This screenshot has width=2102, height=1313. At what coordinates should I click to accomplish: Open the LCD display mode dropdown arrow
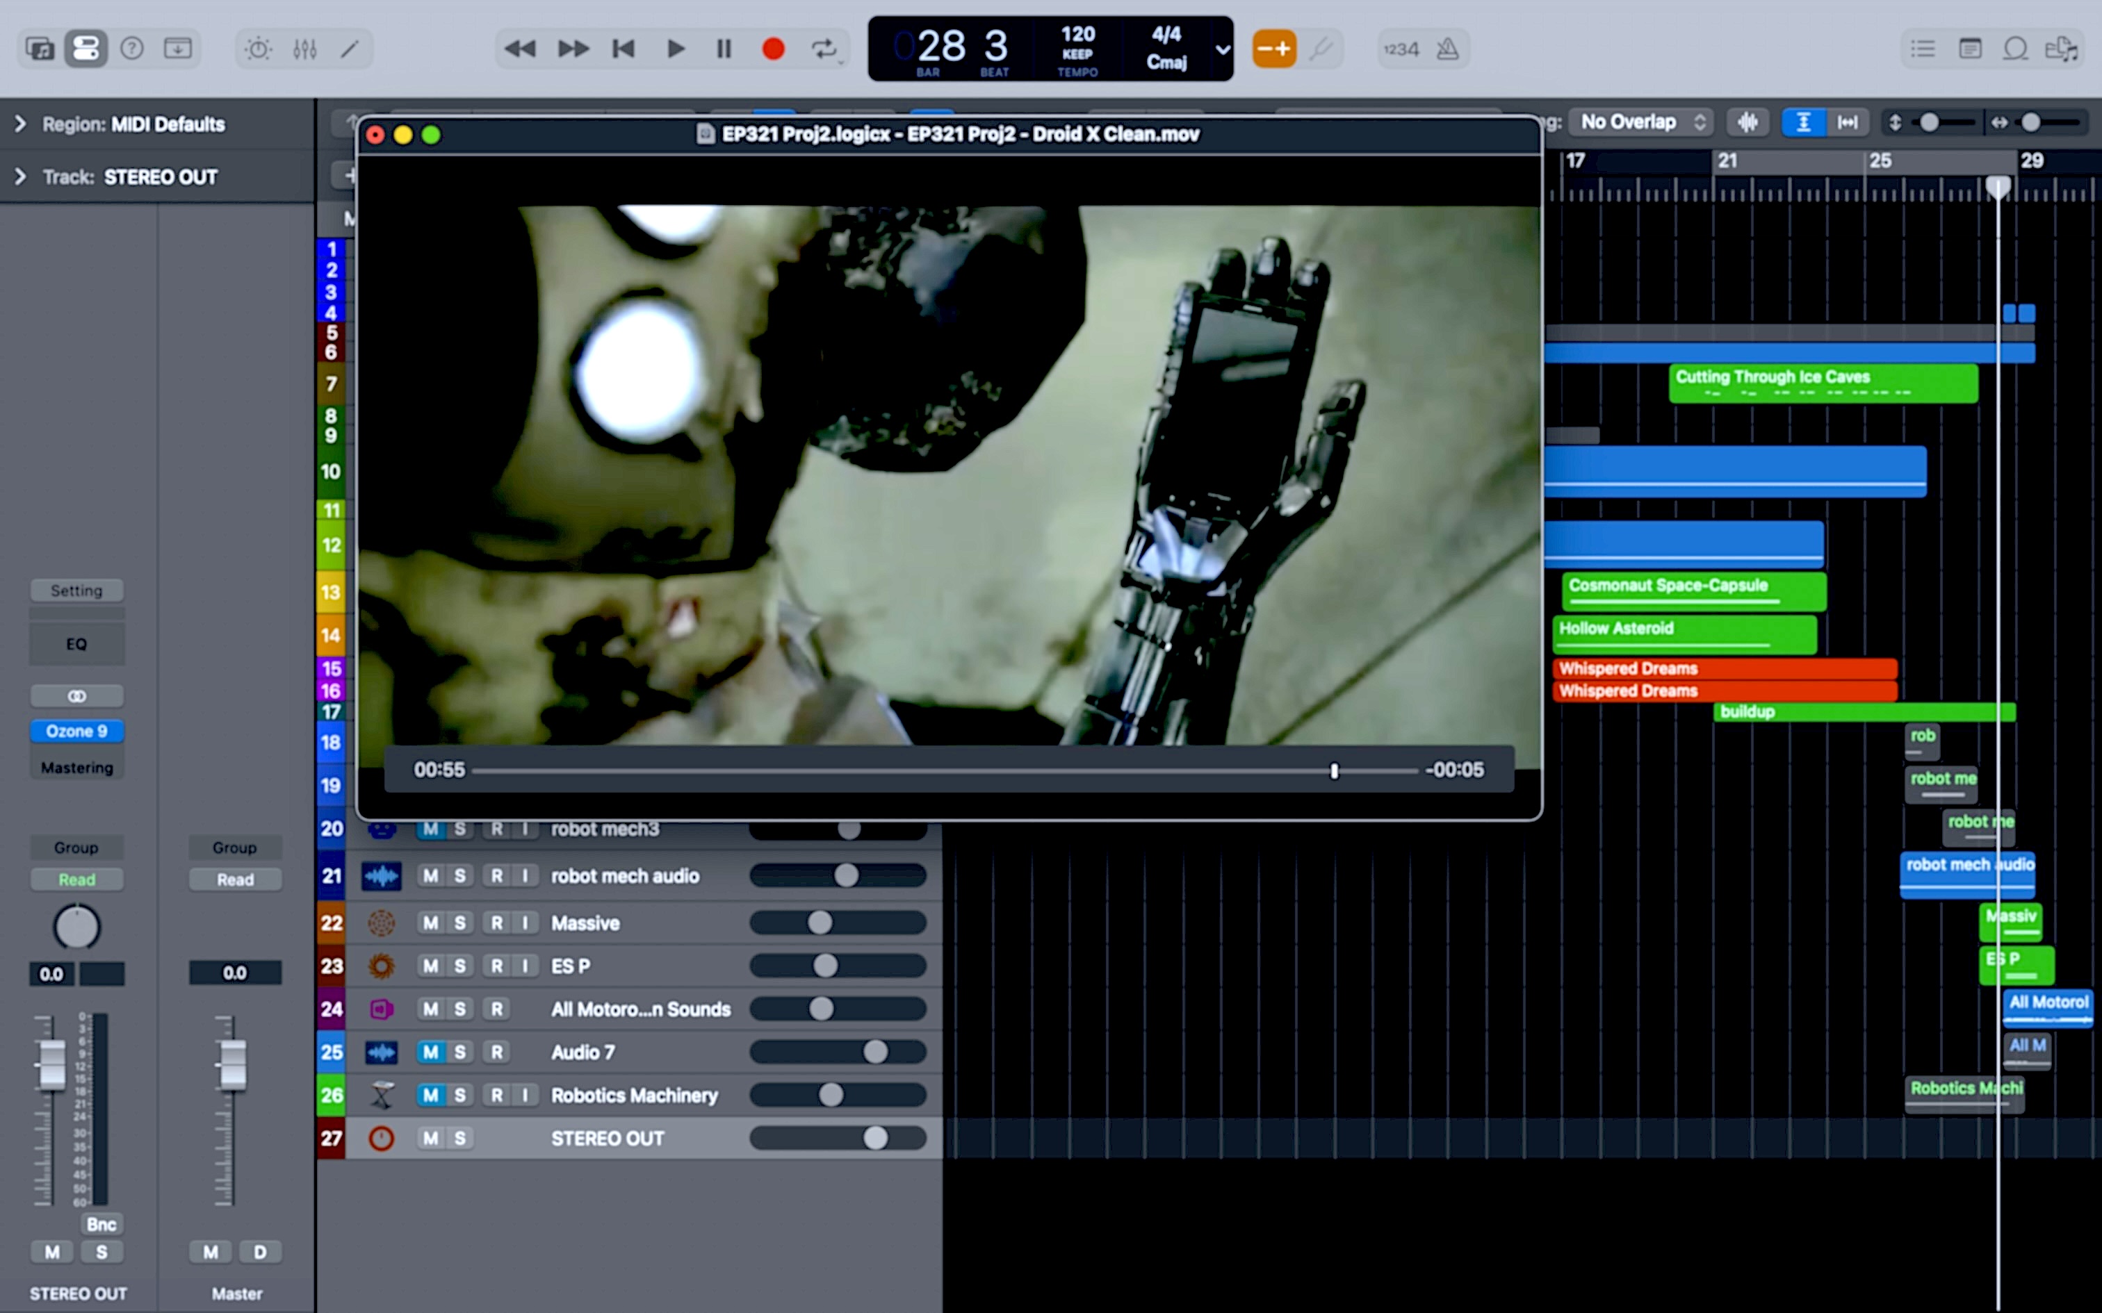click(1222, 49)
